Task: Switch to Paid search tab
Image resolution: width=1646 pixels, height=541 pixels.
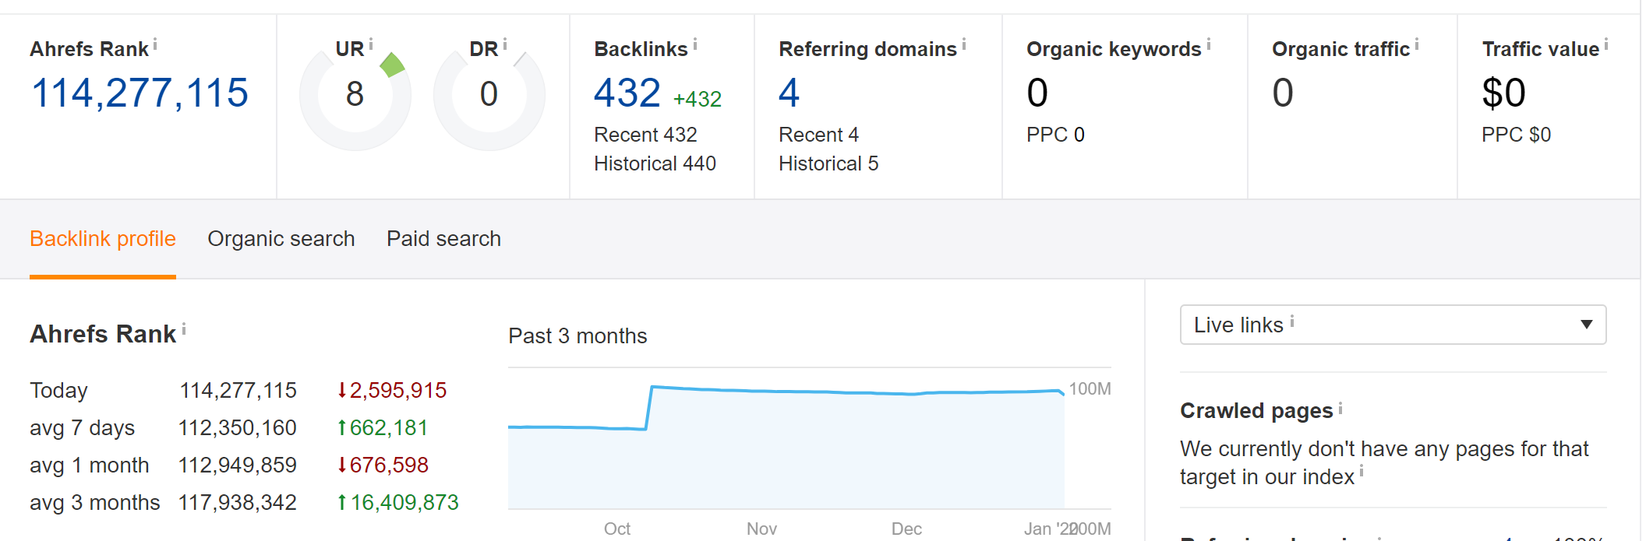Action: click(x=444, y=239)
